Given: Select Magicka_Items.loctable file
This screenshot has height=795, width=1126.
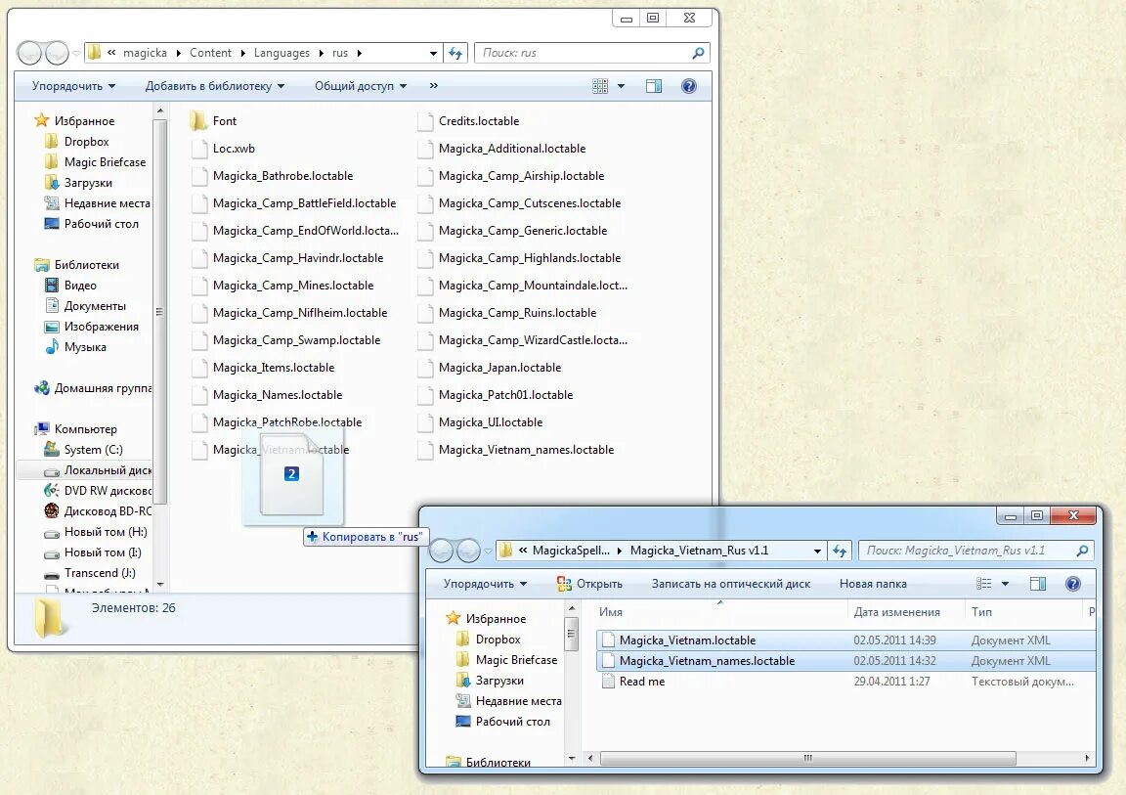Looking at the screenshot, I should coord(263,368).
